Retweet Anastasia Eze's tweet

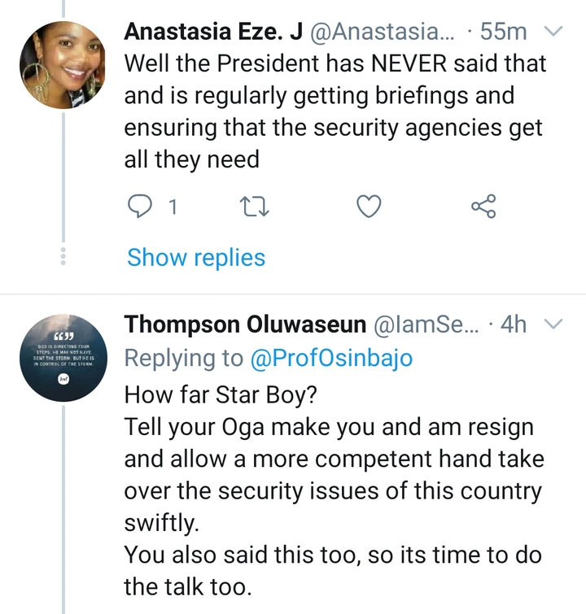[258, 207]
